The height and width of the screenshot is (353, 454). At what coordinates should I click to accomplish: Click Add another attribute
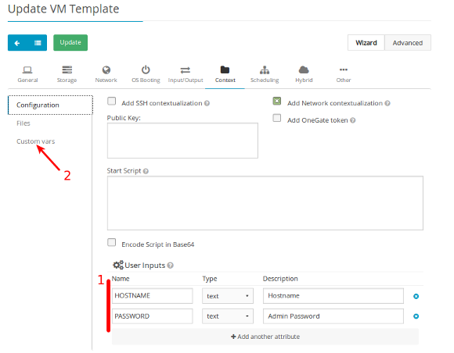pos(265,337)
